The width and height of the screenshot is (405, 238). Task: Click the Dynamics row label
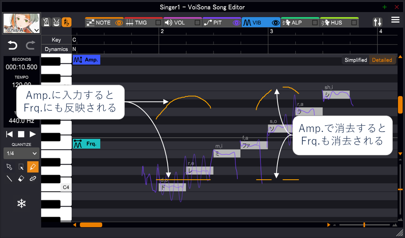[56, 49]
